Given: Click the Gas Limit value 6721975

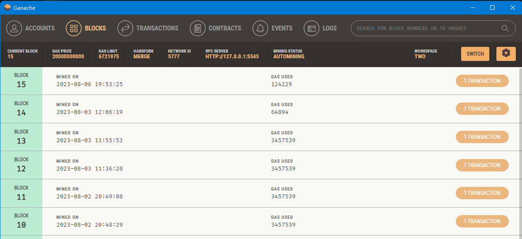Looking at the screenshot, I should point(108,57).
